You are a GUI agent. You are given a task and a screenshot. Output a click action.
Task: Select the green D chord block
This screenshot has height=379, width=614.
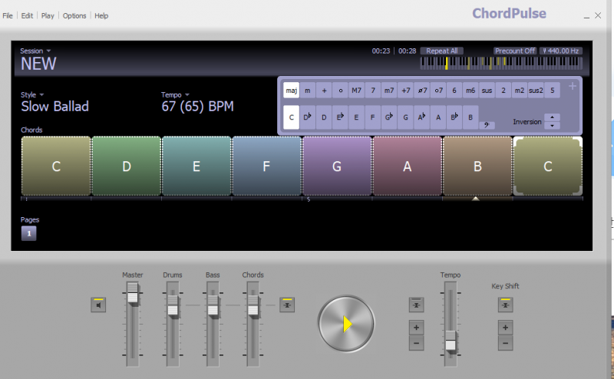click(126, 166)
